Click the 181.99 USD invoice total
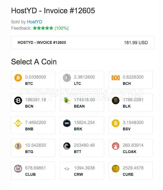This screenshot has width=163, height=190. click(136, 43)
